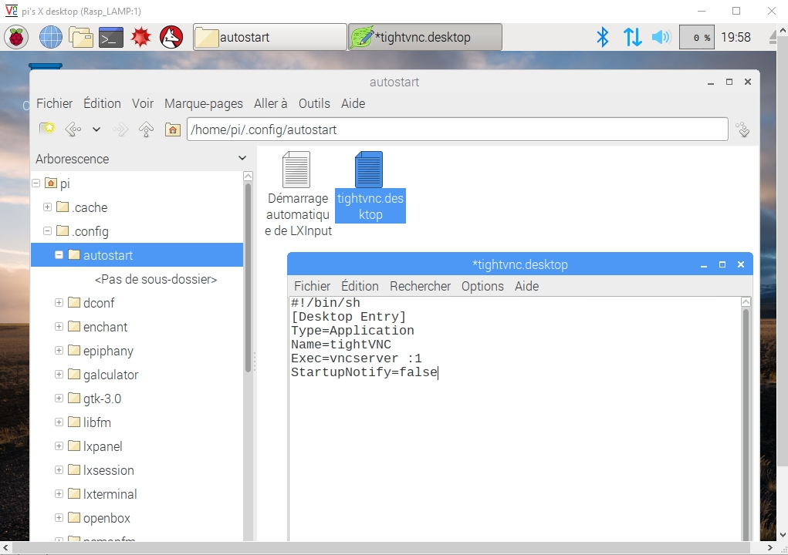
Task: Open the Mathematica red spiky icon
Action: point(140,37)
